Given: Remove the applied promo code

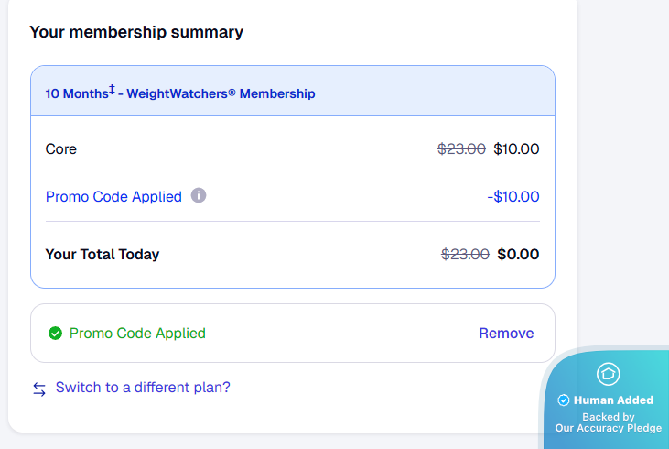Looking at the screenshot, I should tap(506, 334).
